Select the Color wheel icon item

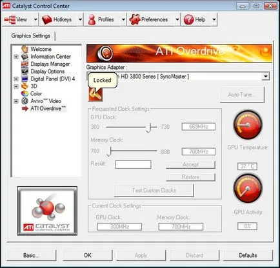click(x=25, y=93)
